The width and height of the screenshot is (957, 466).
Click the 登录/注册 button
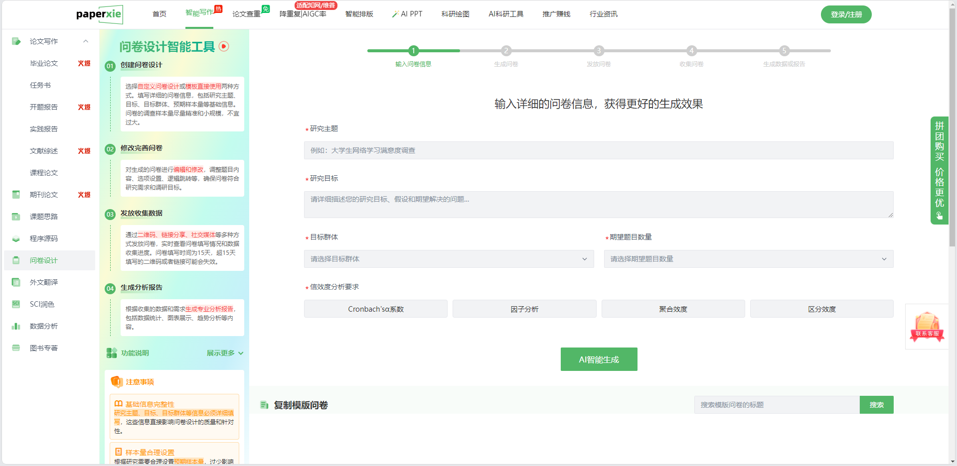coord(846,14)
